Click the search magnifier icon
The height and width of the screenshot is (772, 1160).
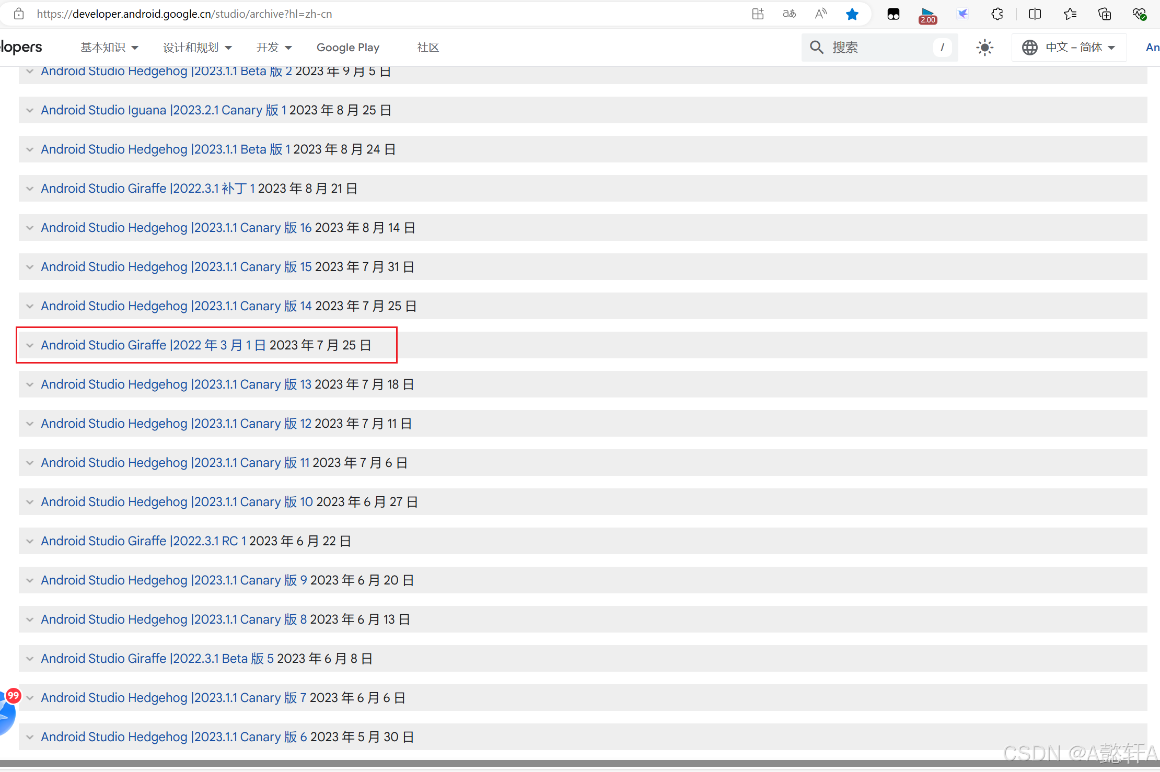tap(817, 48)
